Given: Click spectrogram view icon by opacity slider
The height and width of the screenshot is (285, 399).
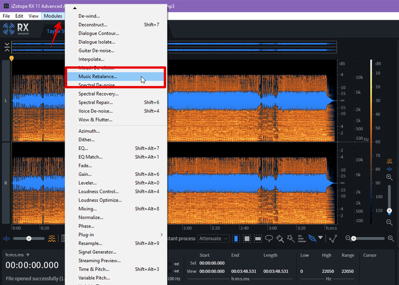Looking at the screenshot, I should coord(51,239).
